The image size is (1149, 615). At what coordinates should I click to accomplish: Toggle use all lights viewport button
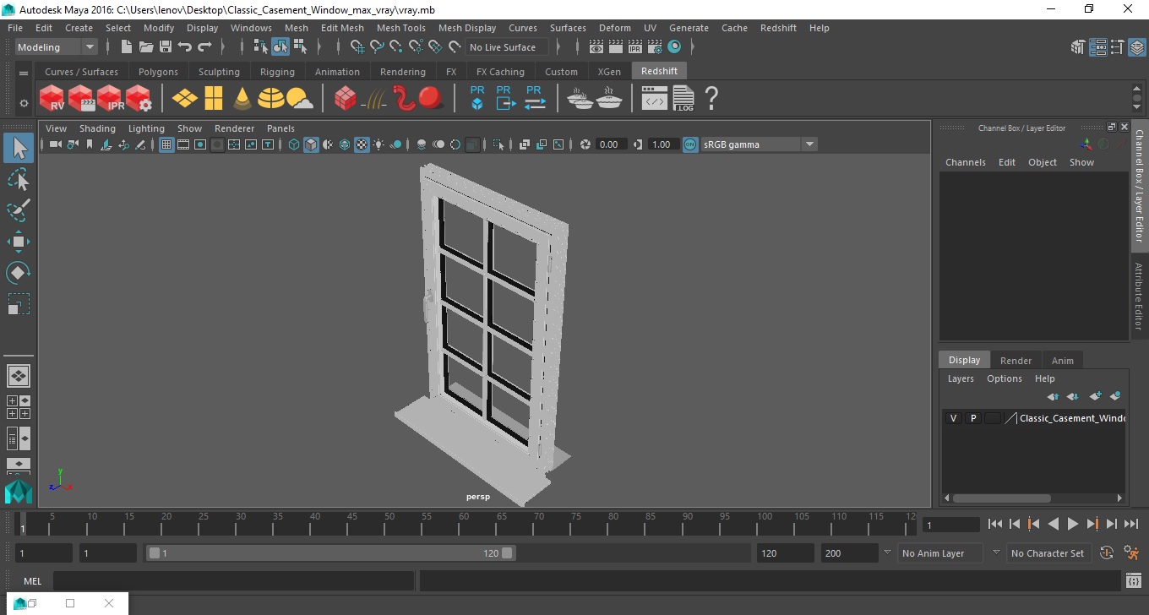[x=378, y=144]
